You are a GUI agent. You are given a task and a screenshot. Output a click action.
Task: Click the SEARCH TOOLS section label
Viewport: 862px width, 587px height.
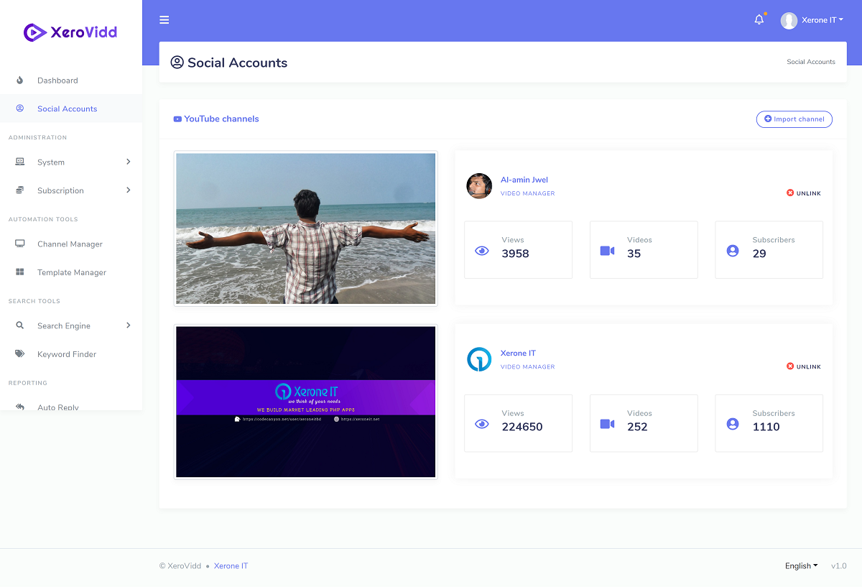point(34,301)
